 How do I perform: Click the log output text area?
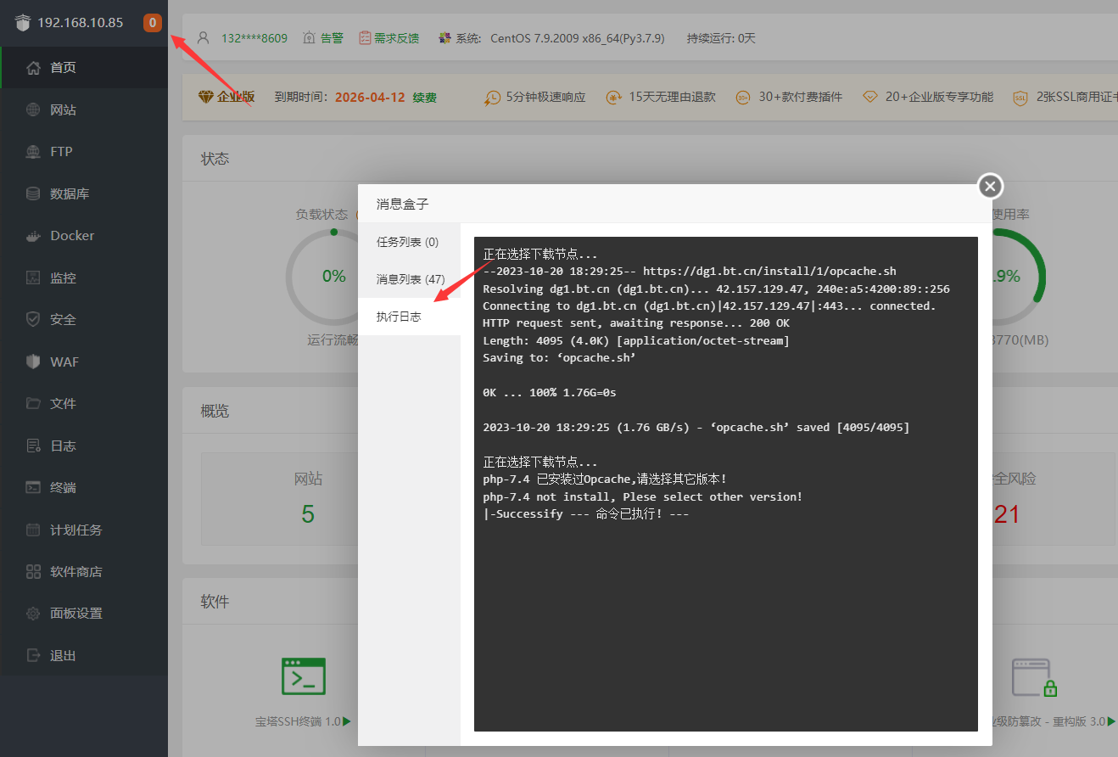(726, 484)
